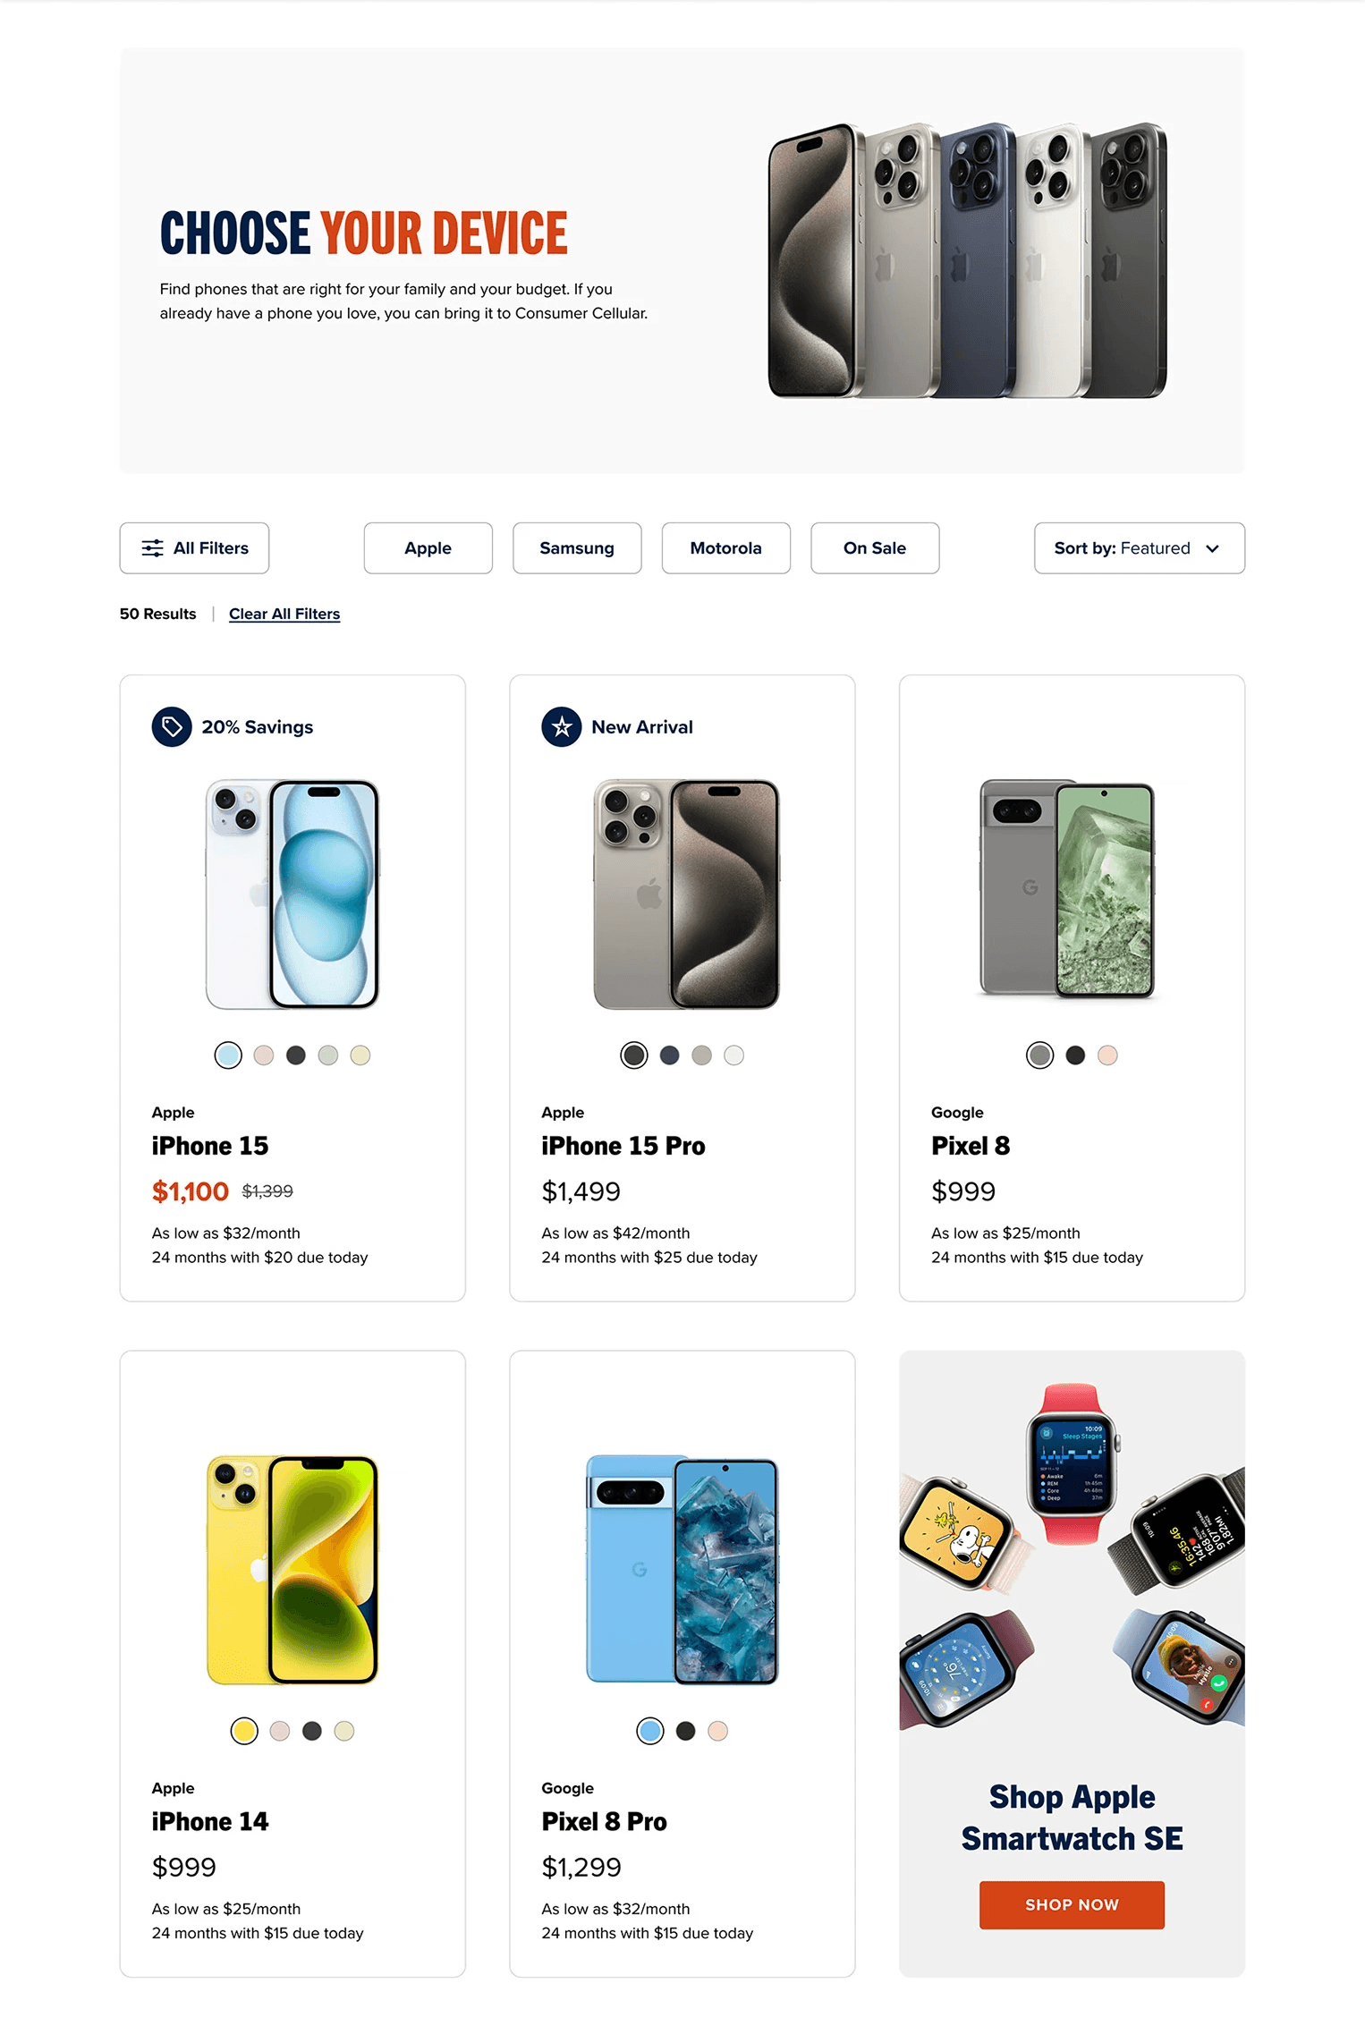
Task: Expand the Sort by Featured dropdown
Action: pos(1139,548)
